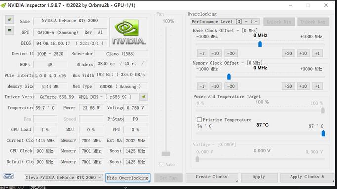Screen dimensions: 337x189
Task: Open the Performance Level [3] dropdown
Action: pyautogui.click(x=225, y=22)
